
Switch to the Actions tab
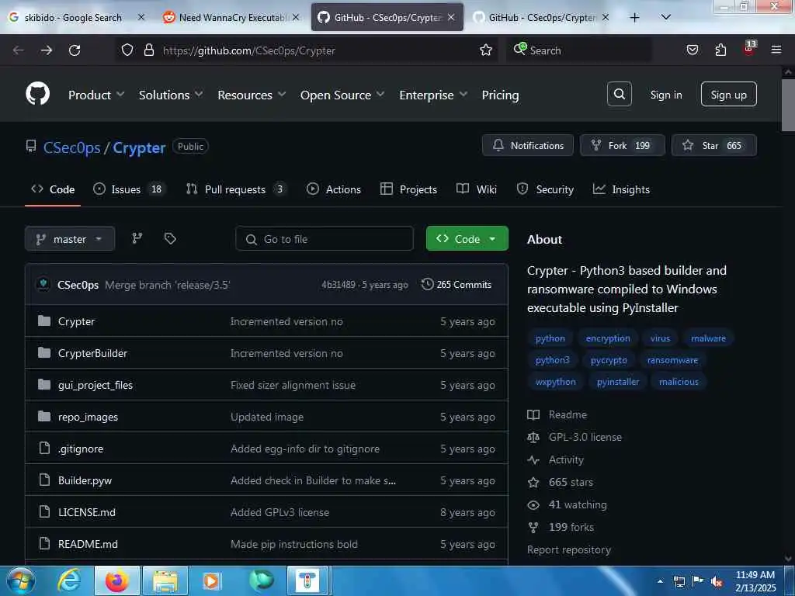pos(334,189)
